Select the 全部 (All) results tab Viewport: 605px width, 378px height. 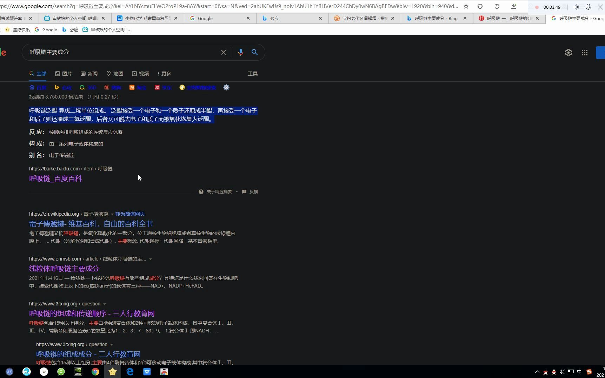coord(38,74)
